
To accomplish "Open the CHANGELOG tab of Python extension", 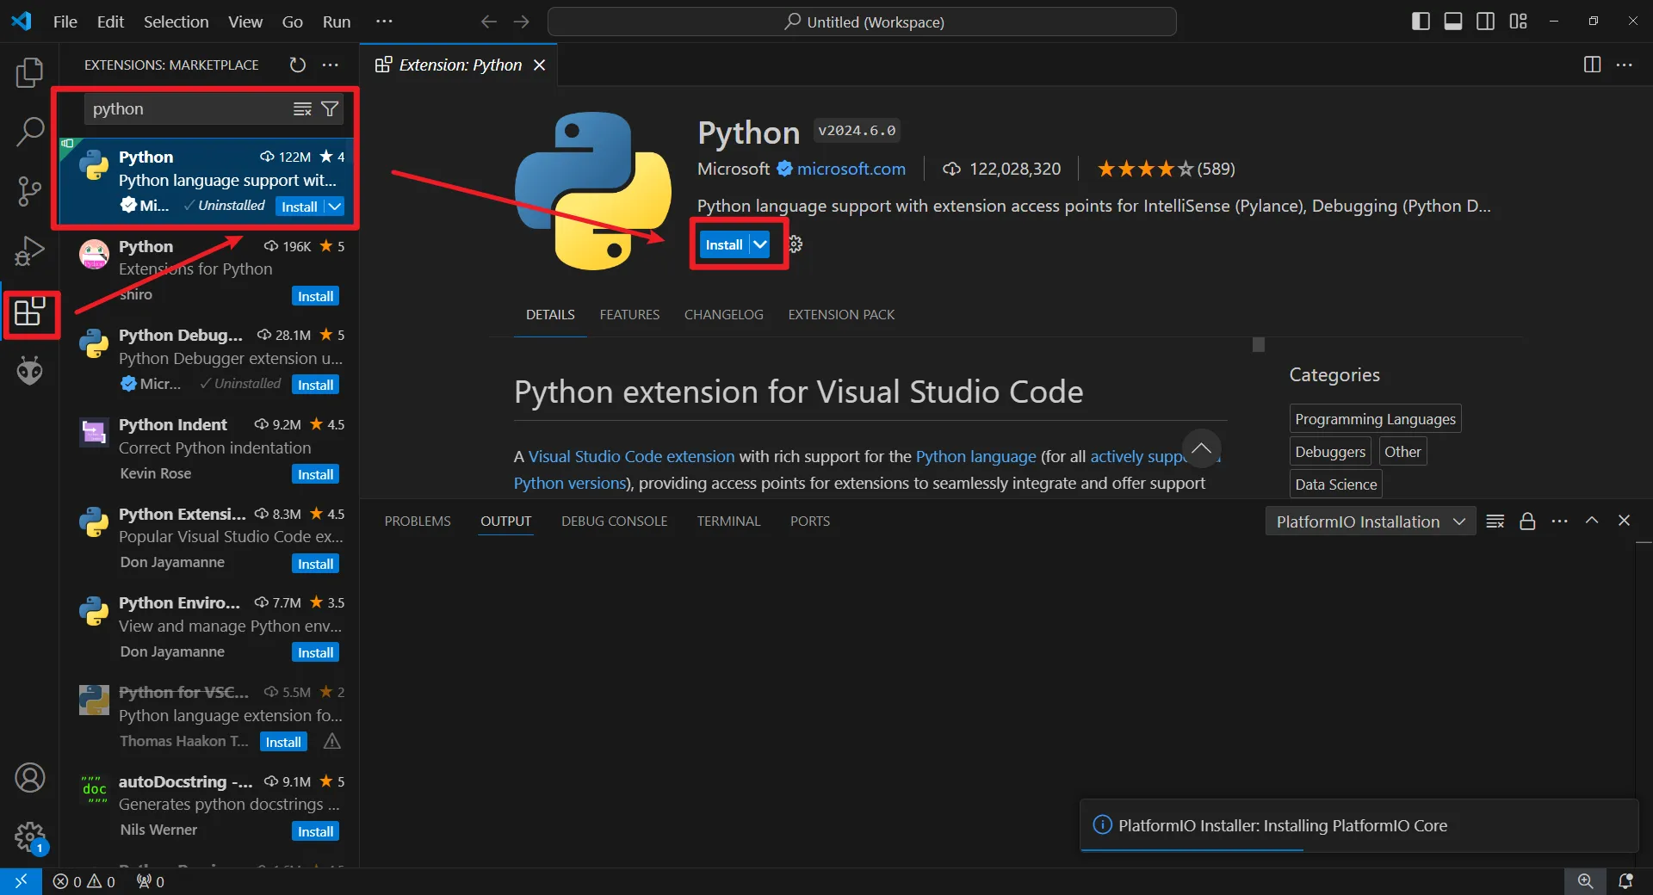I will click(x=723, y=315).
